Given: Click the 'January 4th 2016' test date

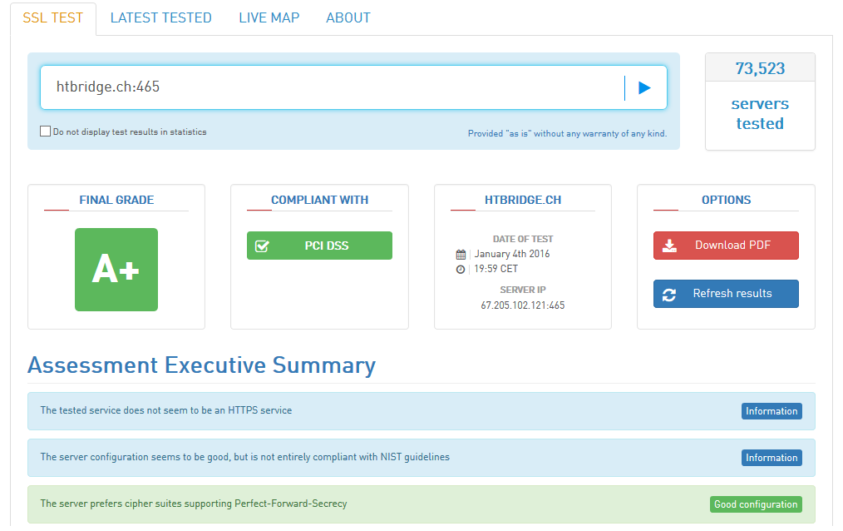Looking at the screenshot, I should point(512,254).
